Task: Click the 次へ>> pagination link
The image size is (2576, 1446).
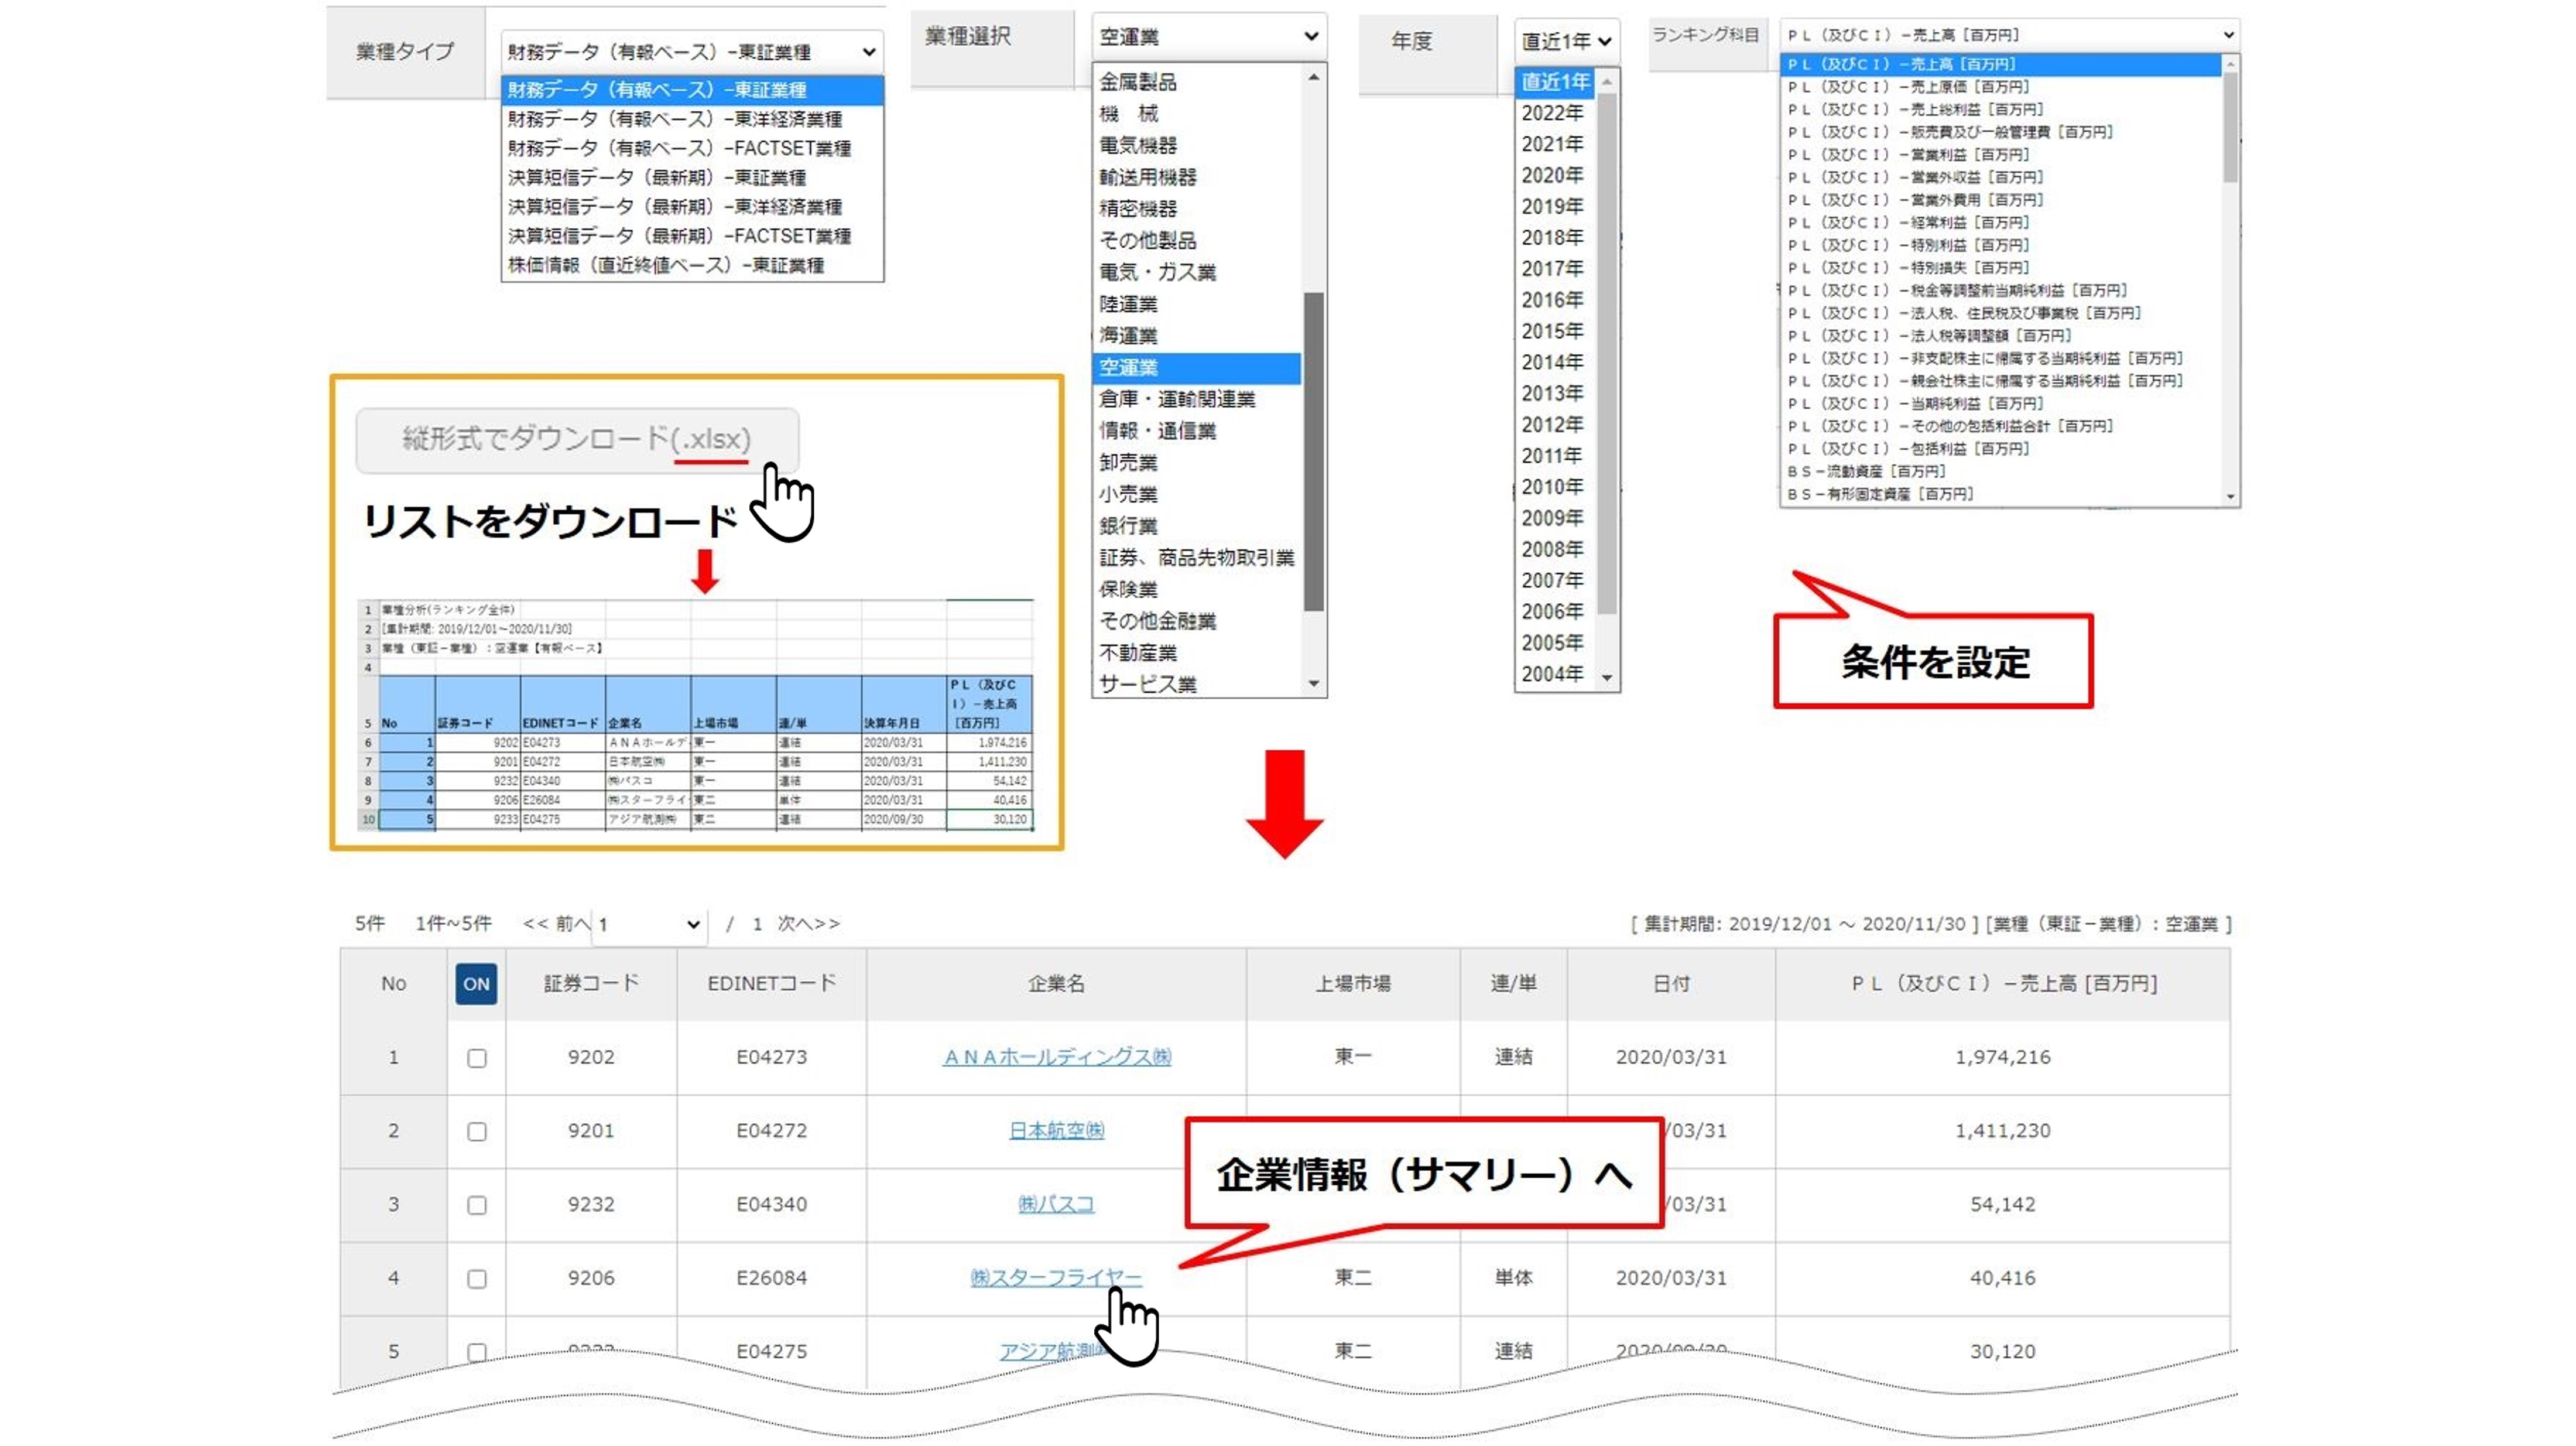Action: click(x=809, y=924)
